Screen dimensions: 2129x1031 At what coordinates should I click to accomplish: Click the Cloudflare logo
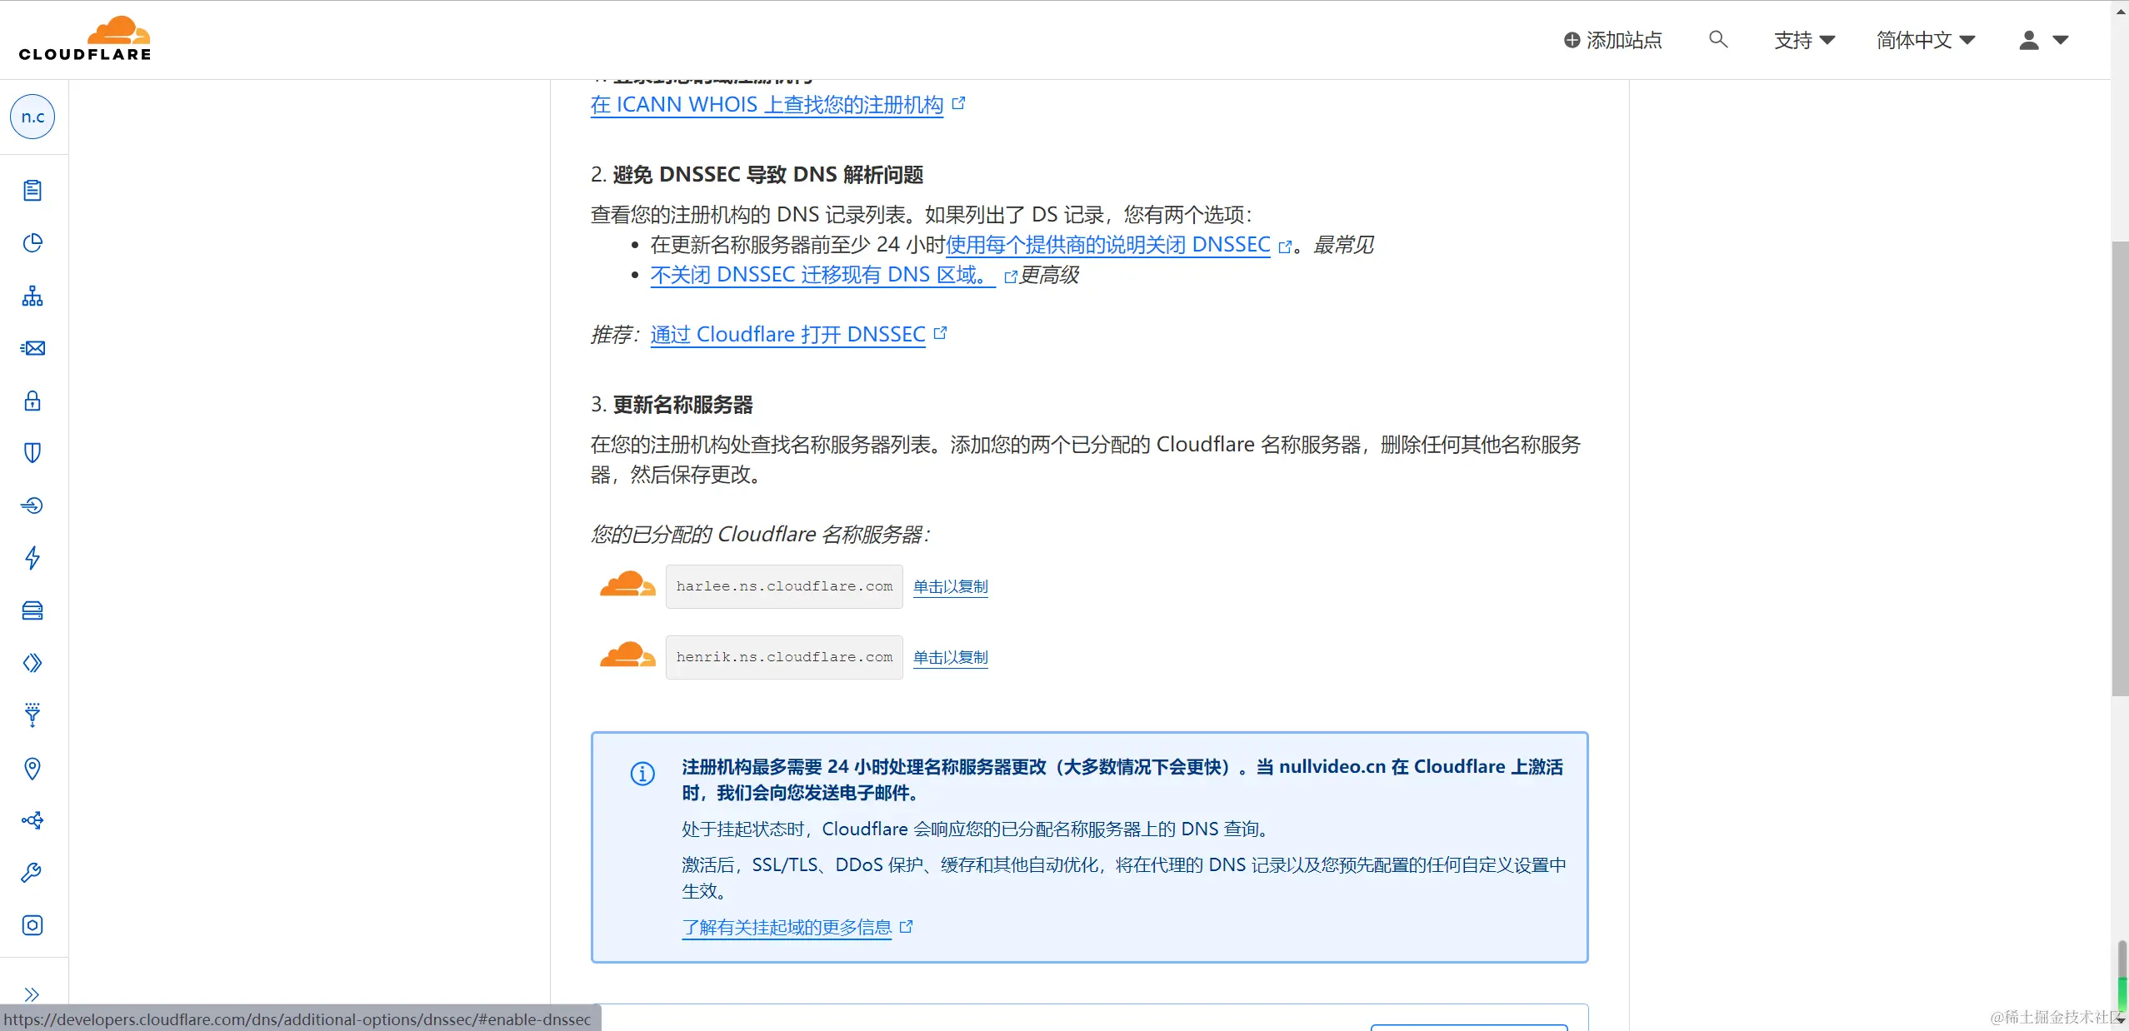click(x=83, y=37)
